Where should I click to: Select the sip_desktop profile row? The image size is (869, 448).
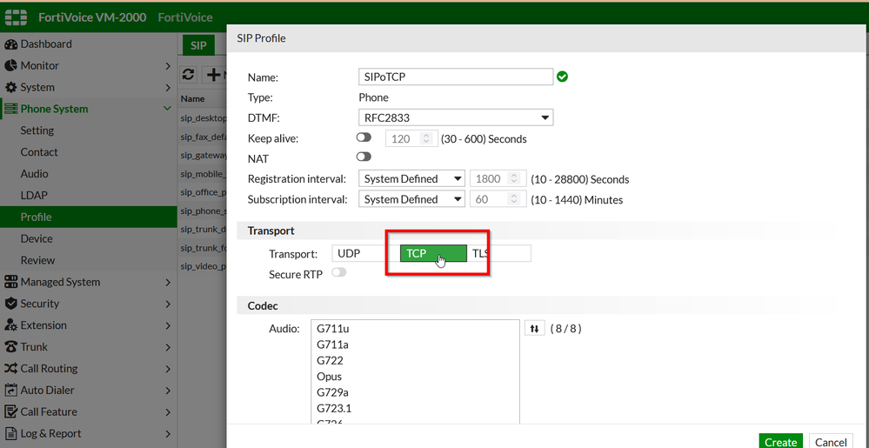click(x=203, y=118)
